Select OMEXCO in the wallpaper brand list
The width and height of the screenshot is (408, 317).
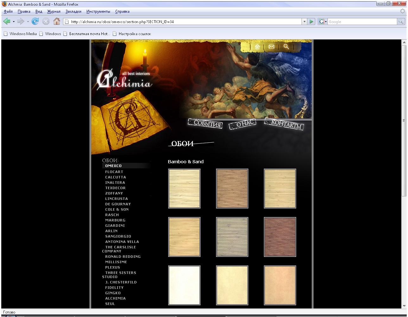113,166
